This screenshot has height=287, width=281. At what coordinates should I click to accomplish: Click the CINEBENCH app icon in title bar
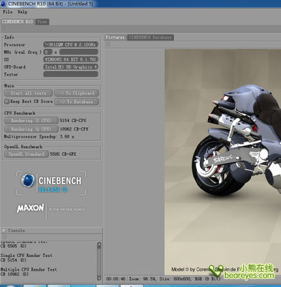[x=3, y=4]
